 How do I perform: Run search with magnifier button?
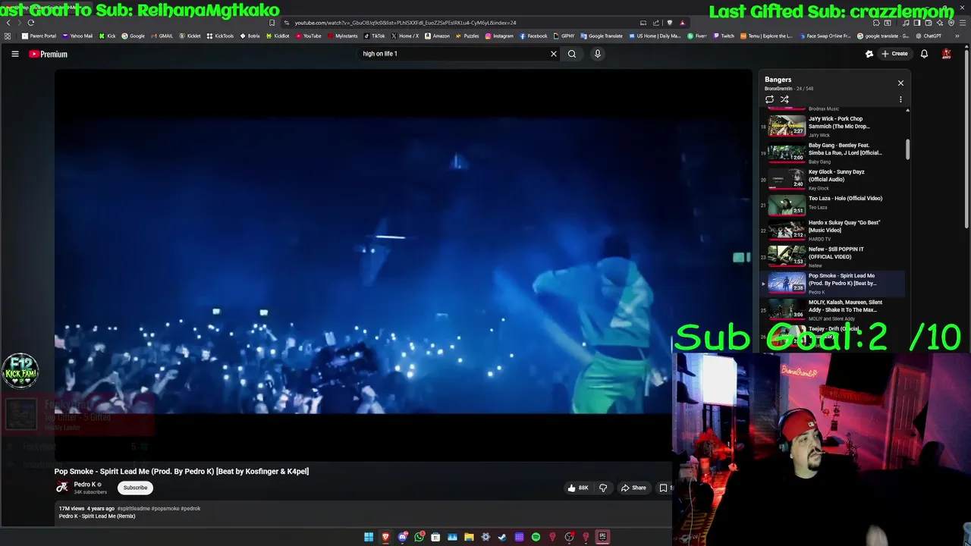coord(572,54)
